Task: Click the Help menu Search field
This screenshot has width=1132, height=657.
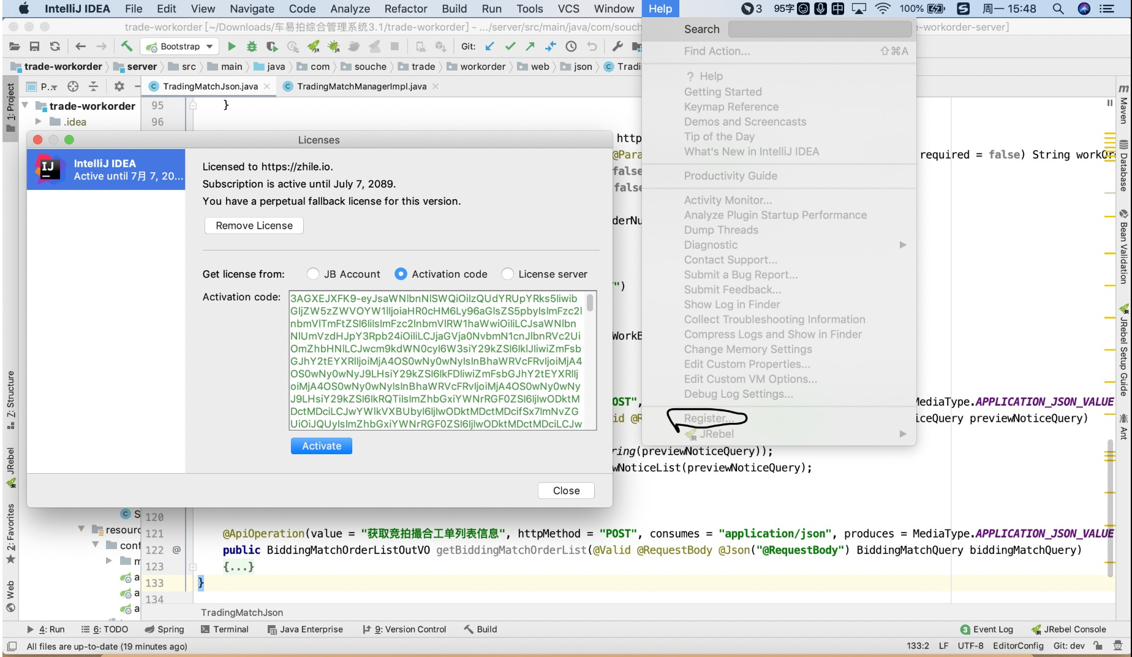Action: (820, 29)
